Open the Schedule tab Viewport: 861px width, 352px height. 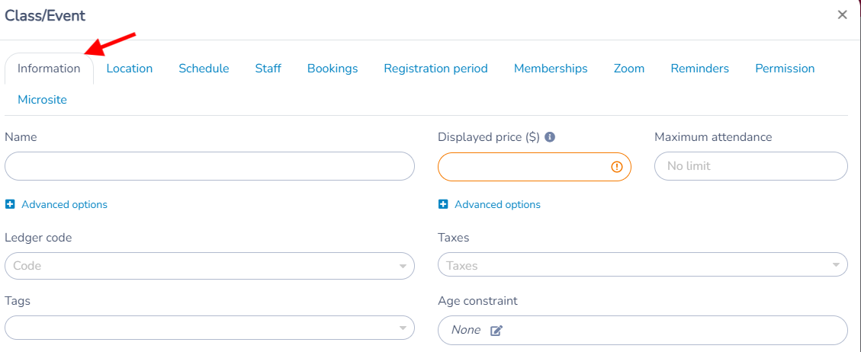click(204, 69)
